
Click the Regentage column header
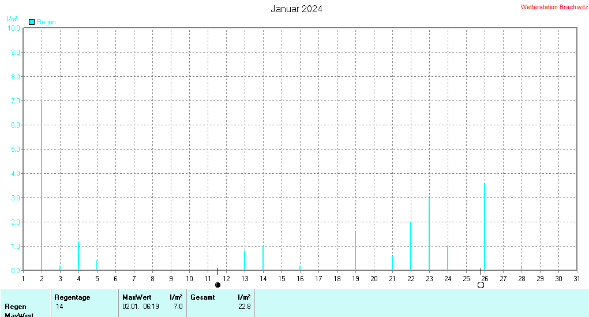pos(72,297)
